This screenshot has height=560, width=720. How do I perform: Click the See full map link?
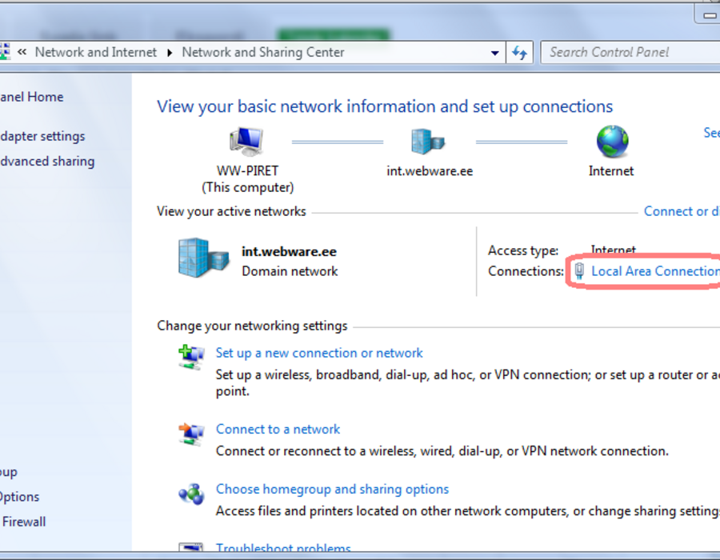point(711,133)
